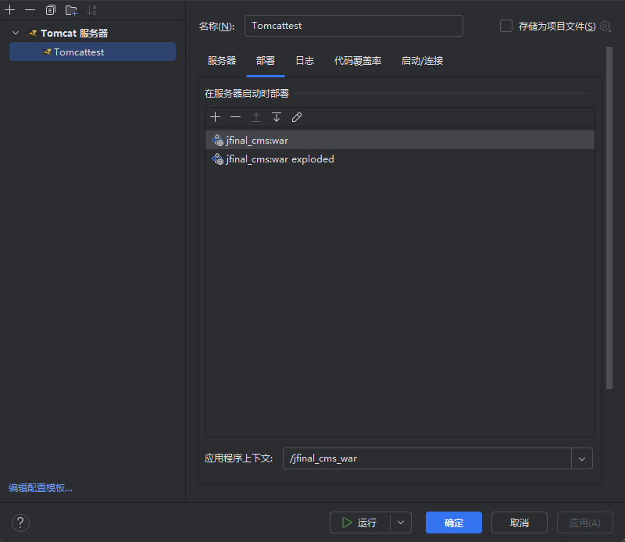Screen dimensions: 625x542
Task: Open the 编辑配置模板 link
Action: [x=41, y=488]
